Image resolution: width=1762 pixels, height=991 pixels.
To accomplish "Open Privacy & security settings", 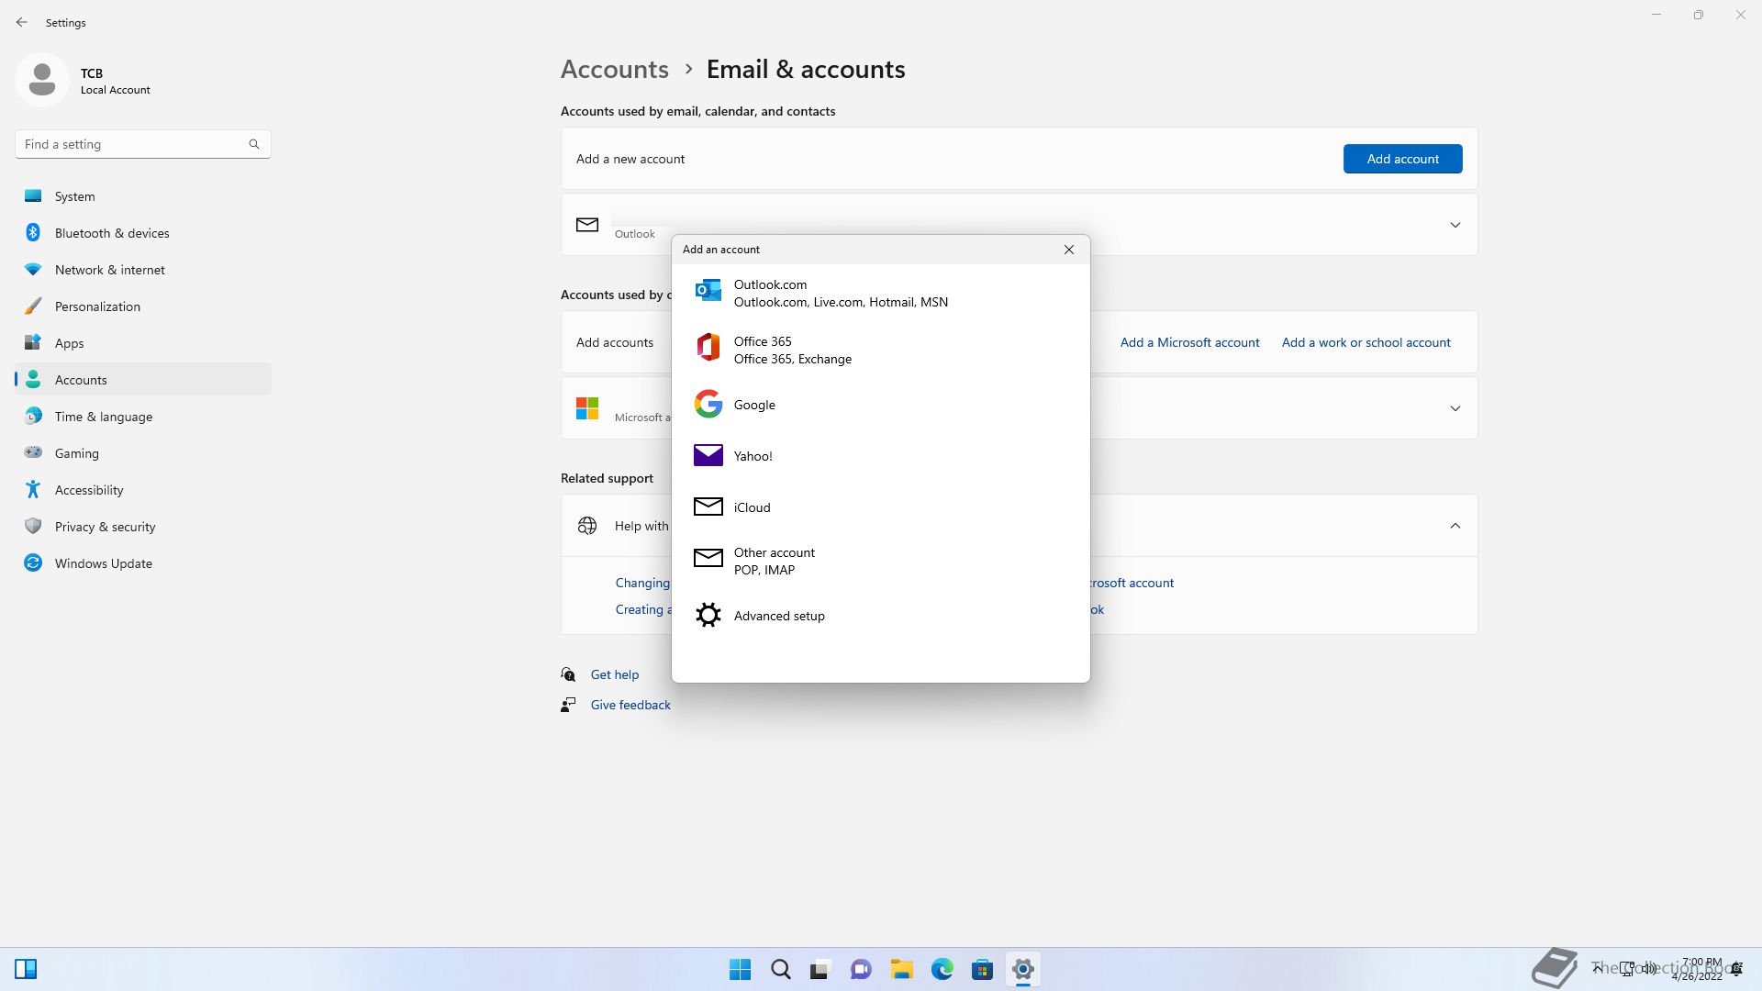I will click(143, 527).
